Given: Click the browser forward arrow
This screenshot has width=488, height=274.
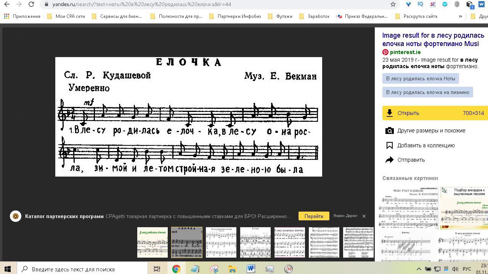Looking at the screenshot, I should [19, 4].
